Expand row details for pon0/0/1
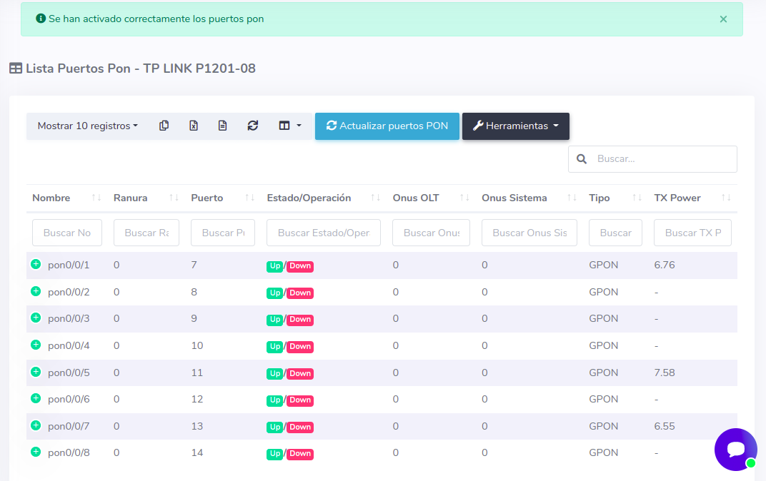 tap(36, 264)
